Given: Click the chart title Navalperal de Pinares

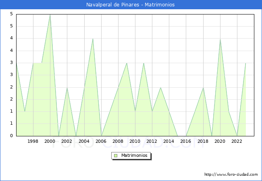Looking at the screenshot, I should pos(131,5).
